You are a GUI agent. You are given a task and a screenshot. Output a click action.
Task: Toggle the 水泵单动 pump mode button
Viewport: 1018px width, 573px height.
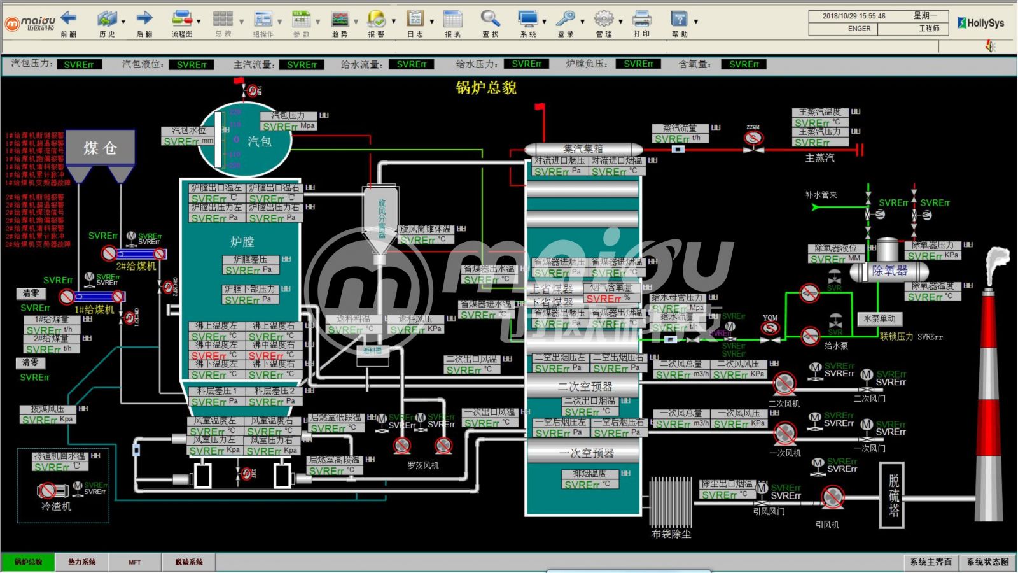coord(879,319)
